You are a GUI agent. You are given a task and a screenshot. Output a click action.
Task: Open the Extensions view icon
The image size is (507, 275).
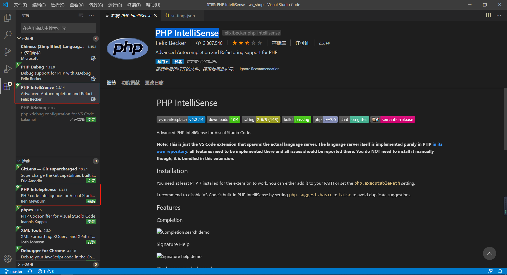click(8, 86)
